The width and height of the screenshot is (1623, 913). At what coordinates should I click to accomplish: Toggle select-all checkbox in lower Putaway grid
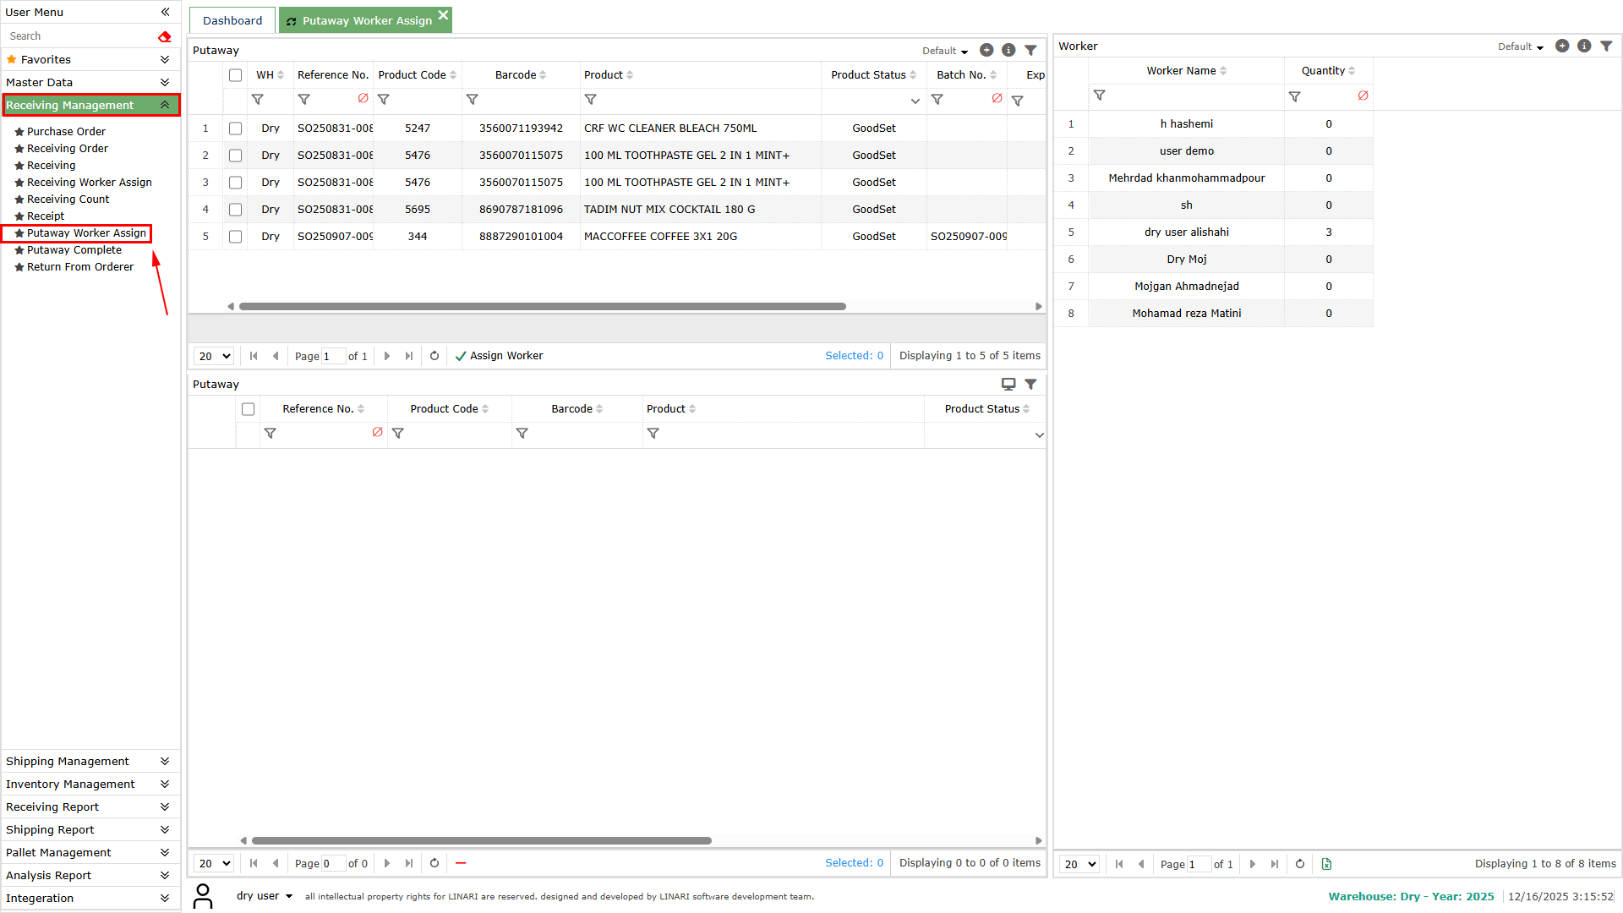coord(248,409)
